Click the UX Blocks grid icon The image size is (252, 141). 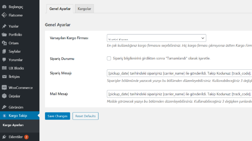click(x=4, y=68)
